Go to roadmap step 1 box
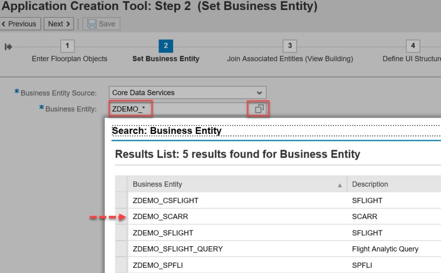This screenshot has height=273, width=441. coord(67,46)
